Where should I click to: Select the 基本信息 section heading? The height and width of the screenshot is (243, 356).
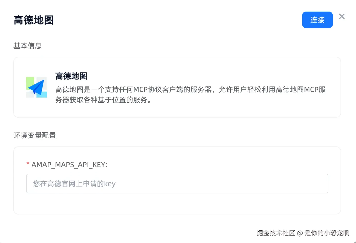[28, 46]
